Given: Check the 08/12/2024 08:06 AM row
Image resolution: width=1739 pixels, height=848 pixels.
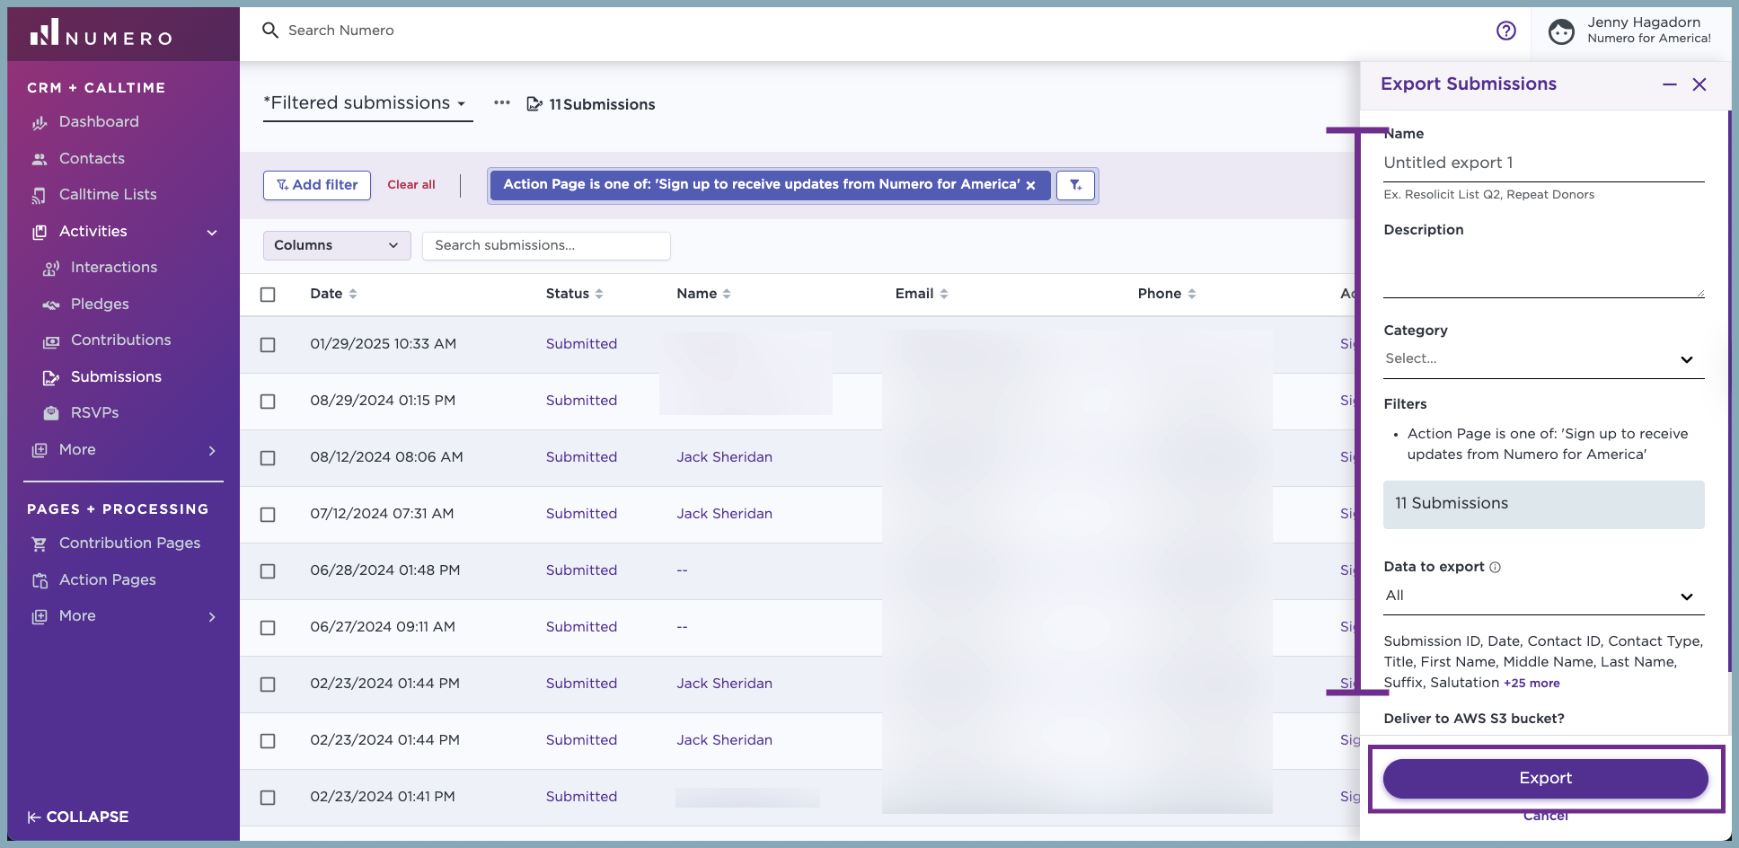Looking at the screenshot, I should point(268,458).
